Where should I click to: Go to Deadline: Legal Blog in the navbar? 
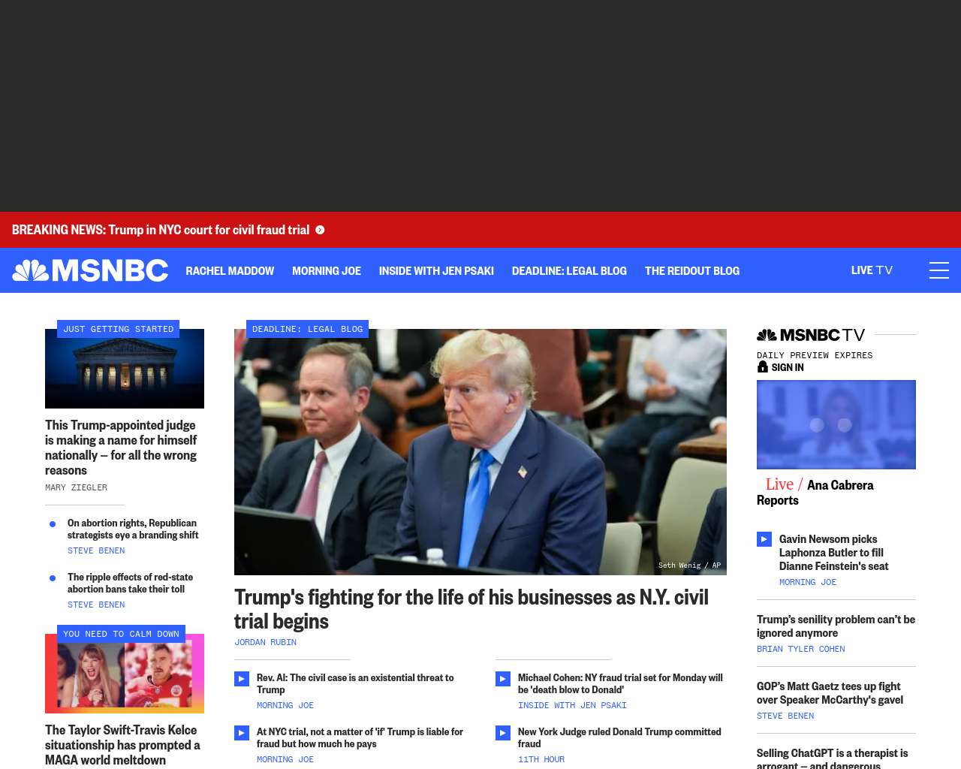pos(569,271)
